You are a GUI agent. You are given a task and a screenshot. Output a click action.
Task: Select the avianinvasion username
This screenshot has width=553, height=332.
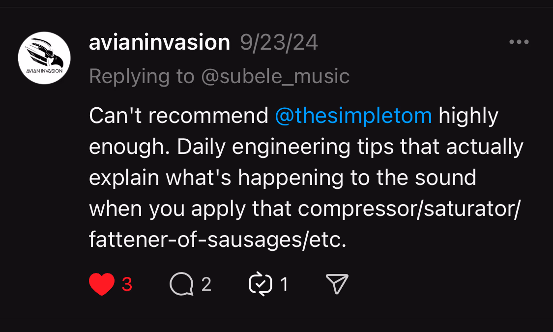click(159, 42)
